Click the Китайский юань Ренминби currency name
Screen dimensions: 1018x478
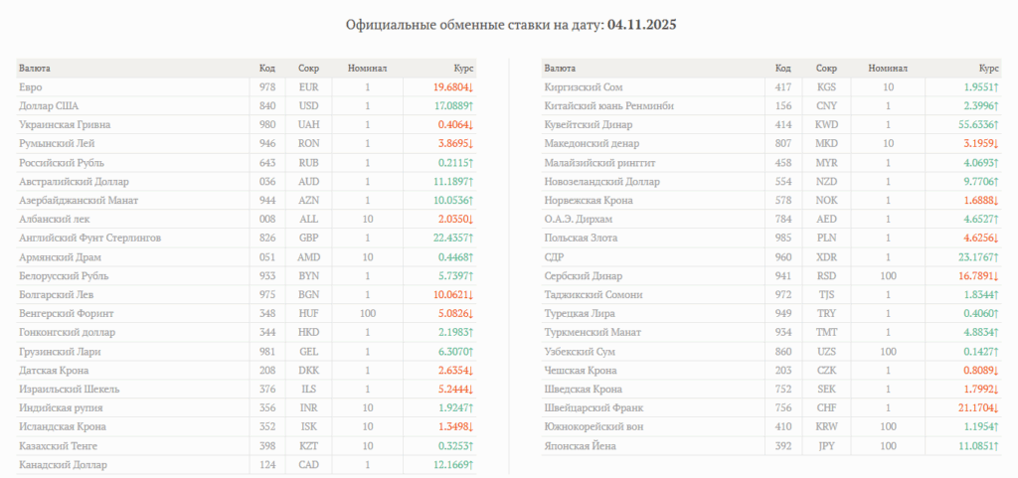point(609,106)
